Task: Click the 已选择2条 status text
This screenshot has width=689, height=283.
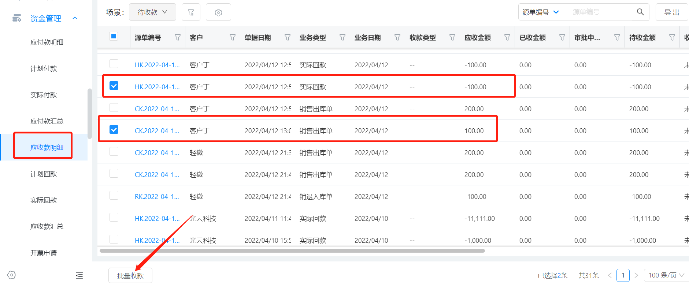Action: coord(552,275)
